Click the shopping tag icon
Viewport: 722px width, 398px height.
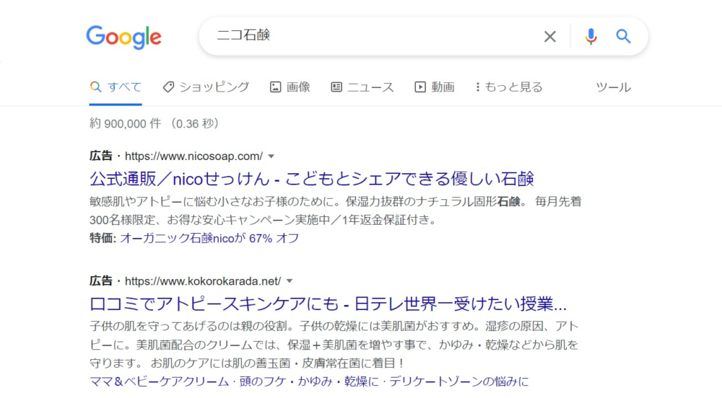(x=169, y=87)
